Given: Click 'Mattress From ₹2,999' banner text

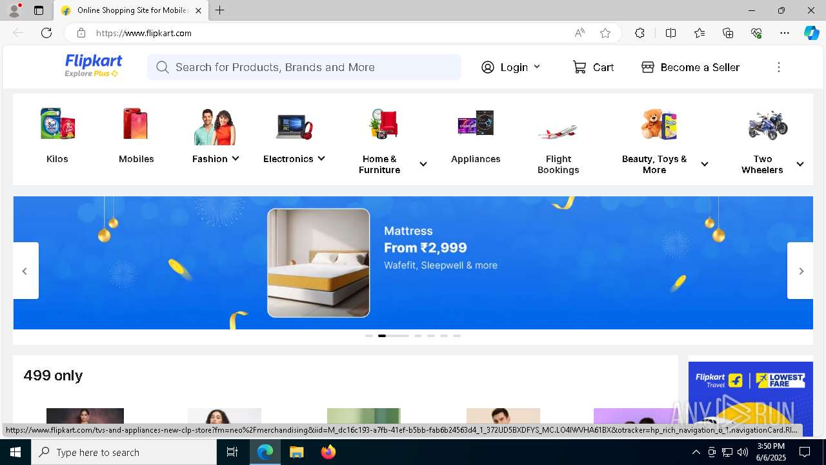Looking at the screenshot, I should pos(425,240).
